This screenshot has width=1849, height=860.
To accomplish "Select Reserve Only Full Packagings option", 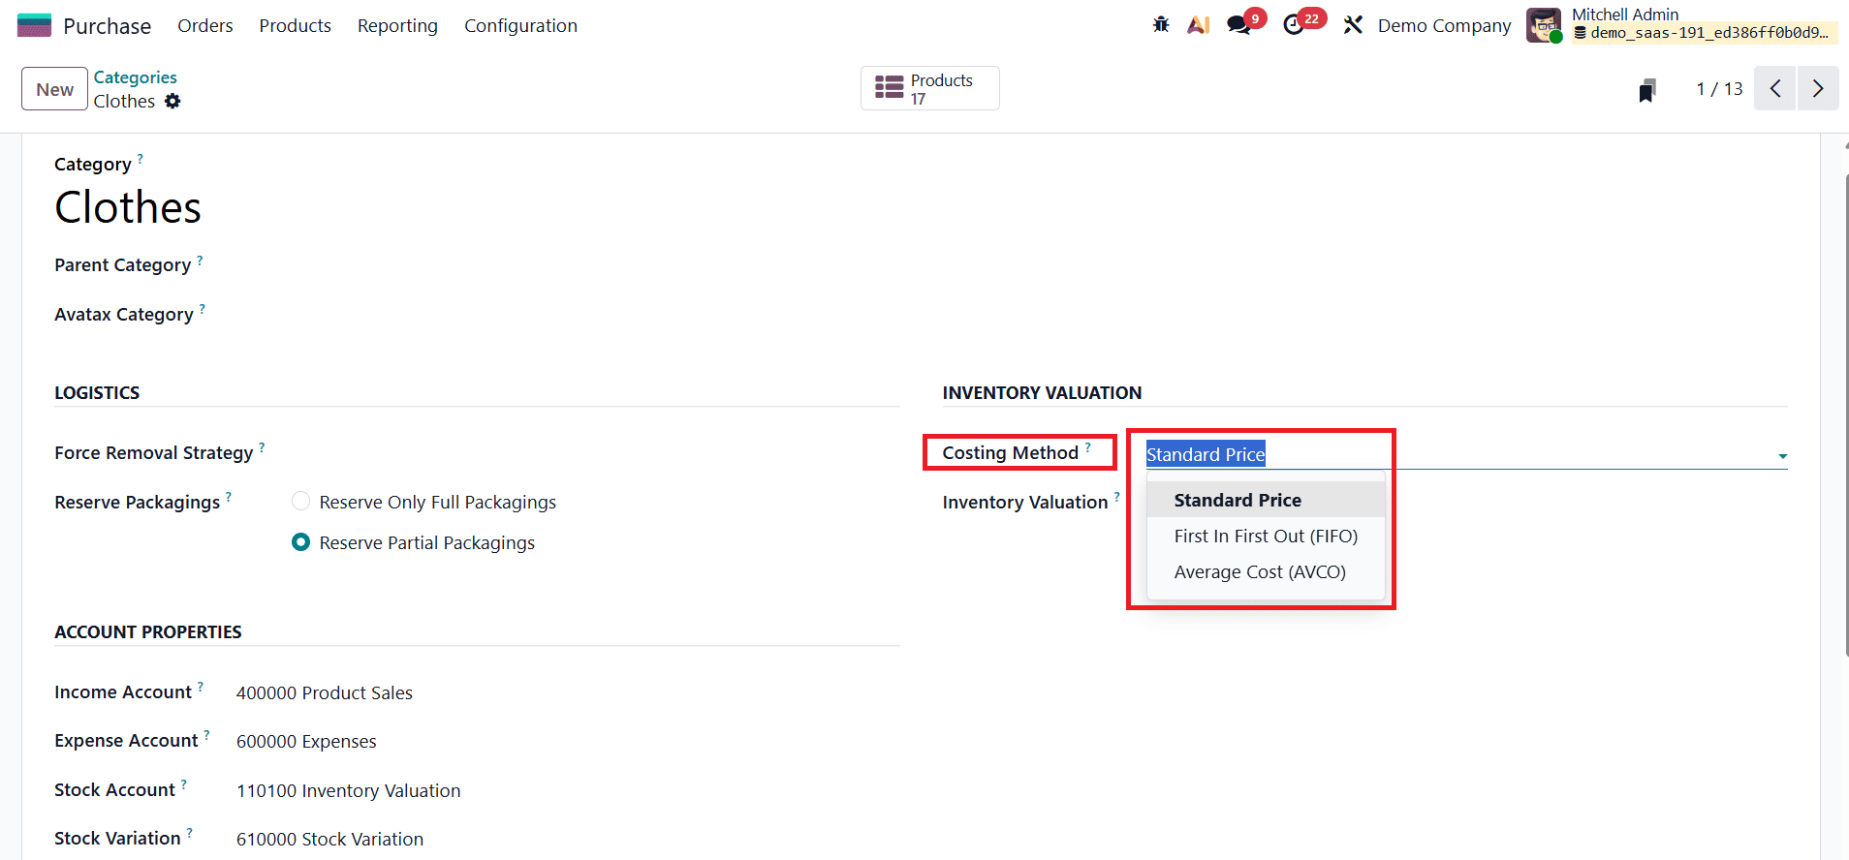I will [x=301, y=502].
